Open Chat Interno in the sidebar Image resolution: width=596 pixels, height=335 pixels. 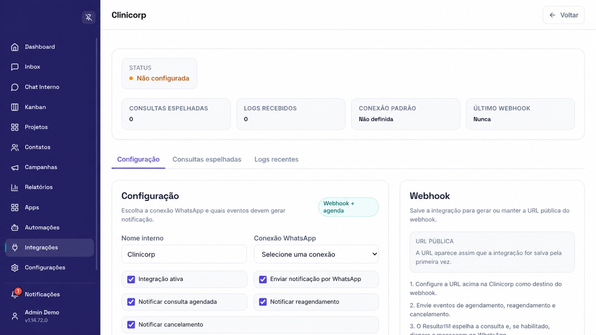[49, 87]
